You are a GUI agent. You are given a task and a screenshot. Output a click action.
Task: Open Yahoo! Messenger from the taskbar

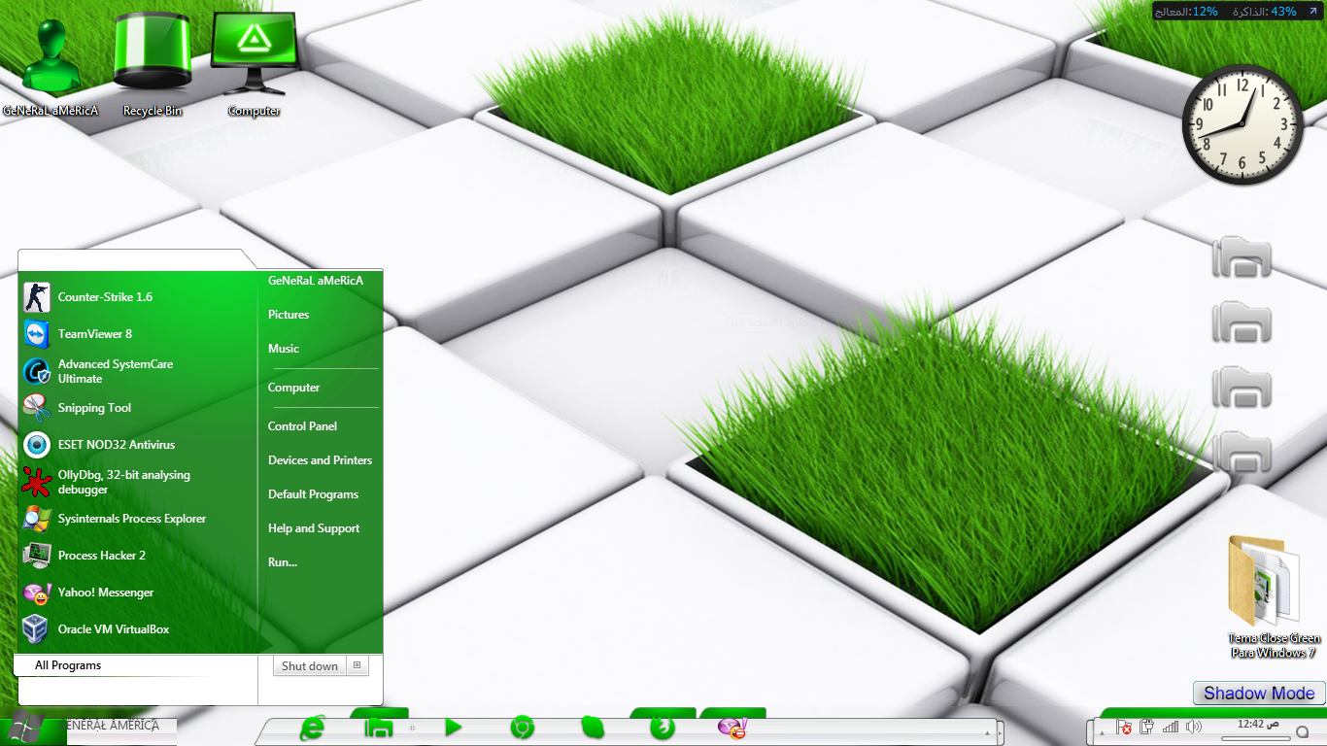coord(731,728)
